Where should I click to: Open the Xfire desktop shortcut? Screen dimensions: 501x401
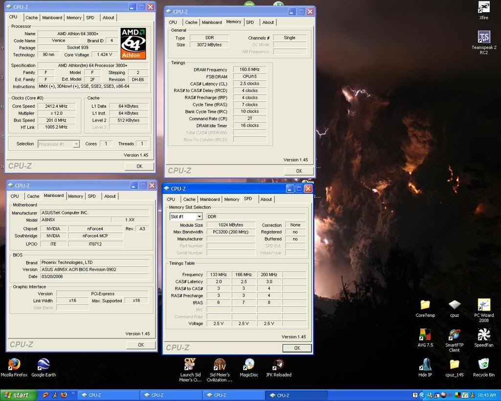point(484,11)
